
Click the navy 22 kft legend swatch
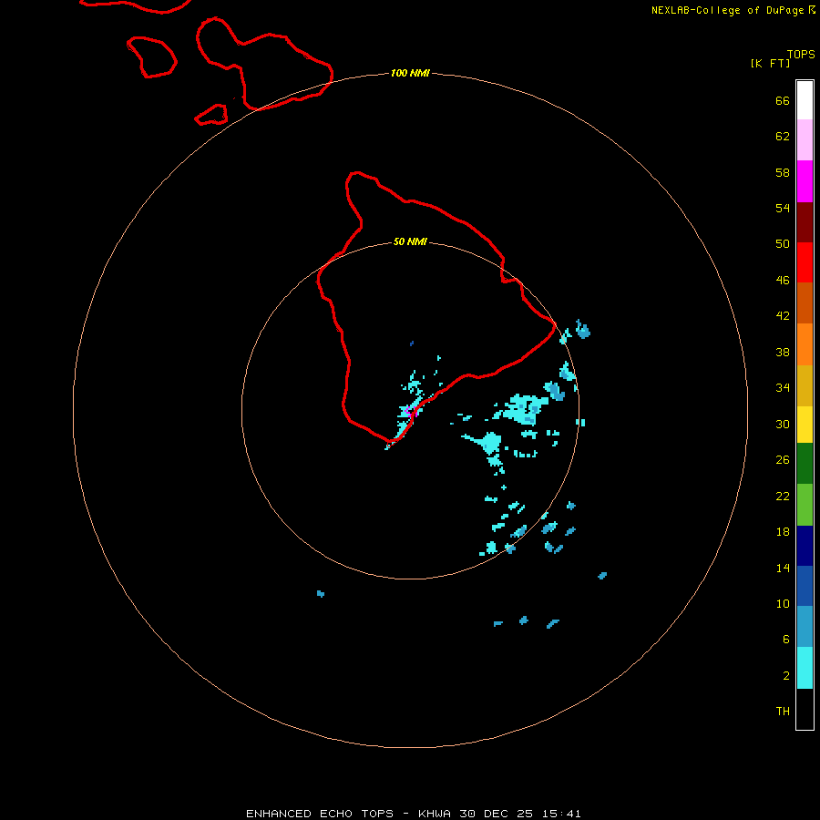click(x=805, y=546)
